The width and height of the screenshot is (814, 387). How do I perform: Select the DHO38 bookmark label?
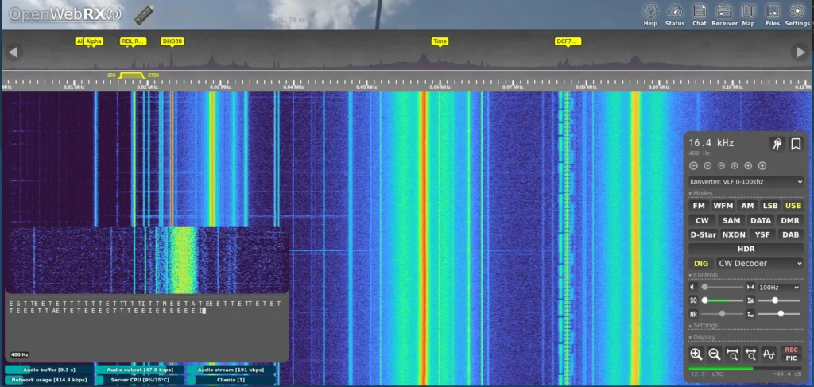click(x=172, y=41)
